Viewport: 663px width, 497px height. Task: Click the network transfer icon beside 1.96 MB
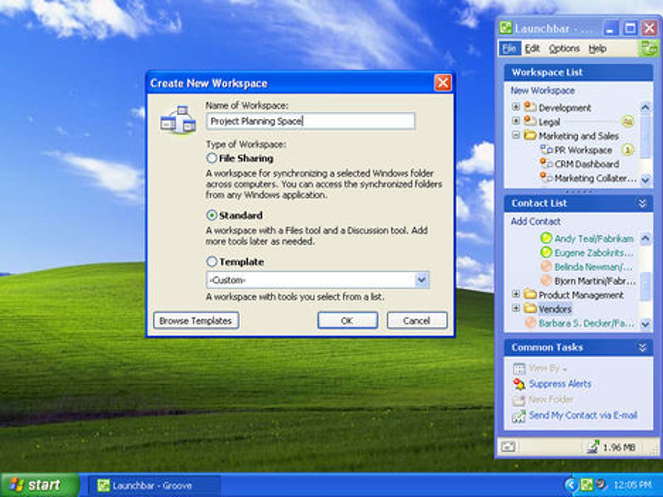tap(593, 447)
